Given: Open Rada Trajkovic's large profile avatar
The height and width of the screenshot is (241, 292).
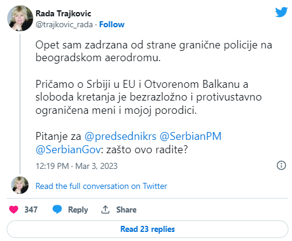Looking at the screenshot, I should pyautogui.click(x=20, y=18).
